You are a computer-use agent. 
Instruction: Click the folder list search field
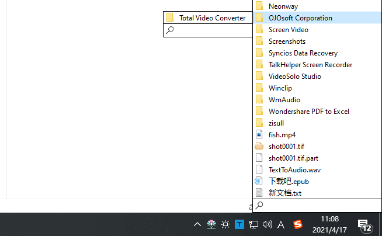pyautogui.click(x=317, y=205)
